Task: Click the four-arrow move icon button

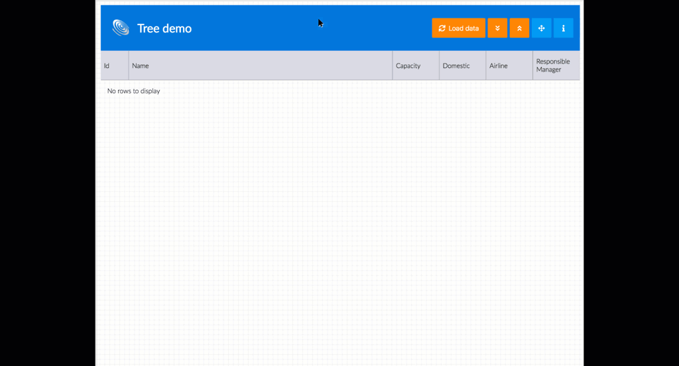Action: 541,28
